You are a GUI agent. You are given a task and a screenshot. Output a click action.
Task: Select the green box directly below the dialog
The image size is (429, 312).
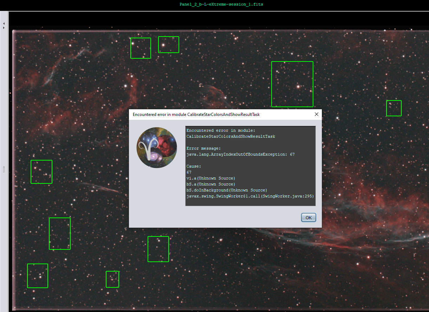tap(158, 249)
